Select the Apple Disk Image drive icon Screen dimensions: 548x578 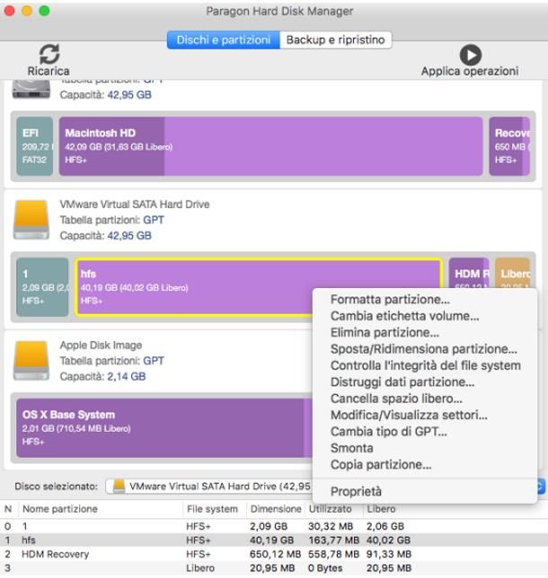pos(31,361)
